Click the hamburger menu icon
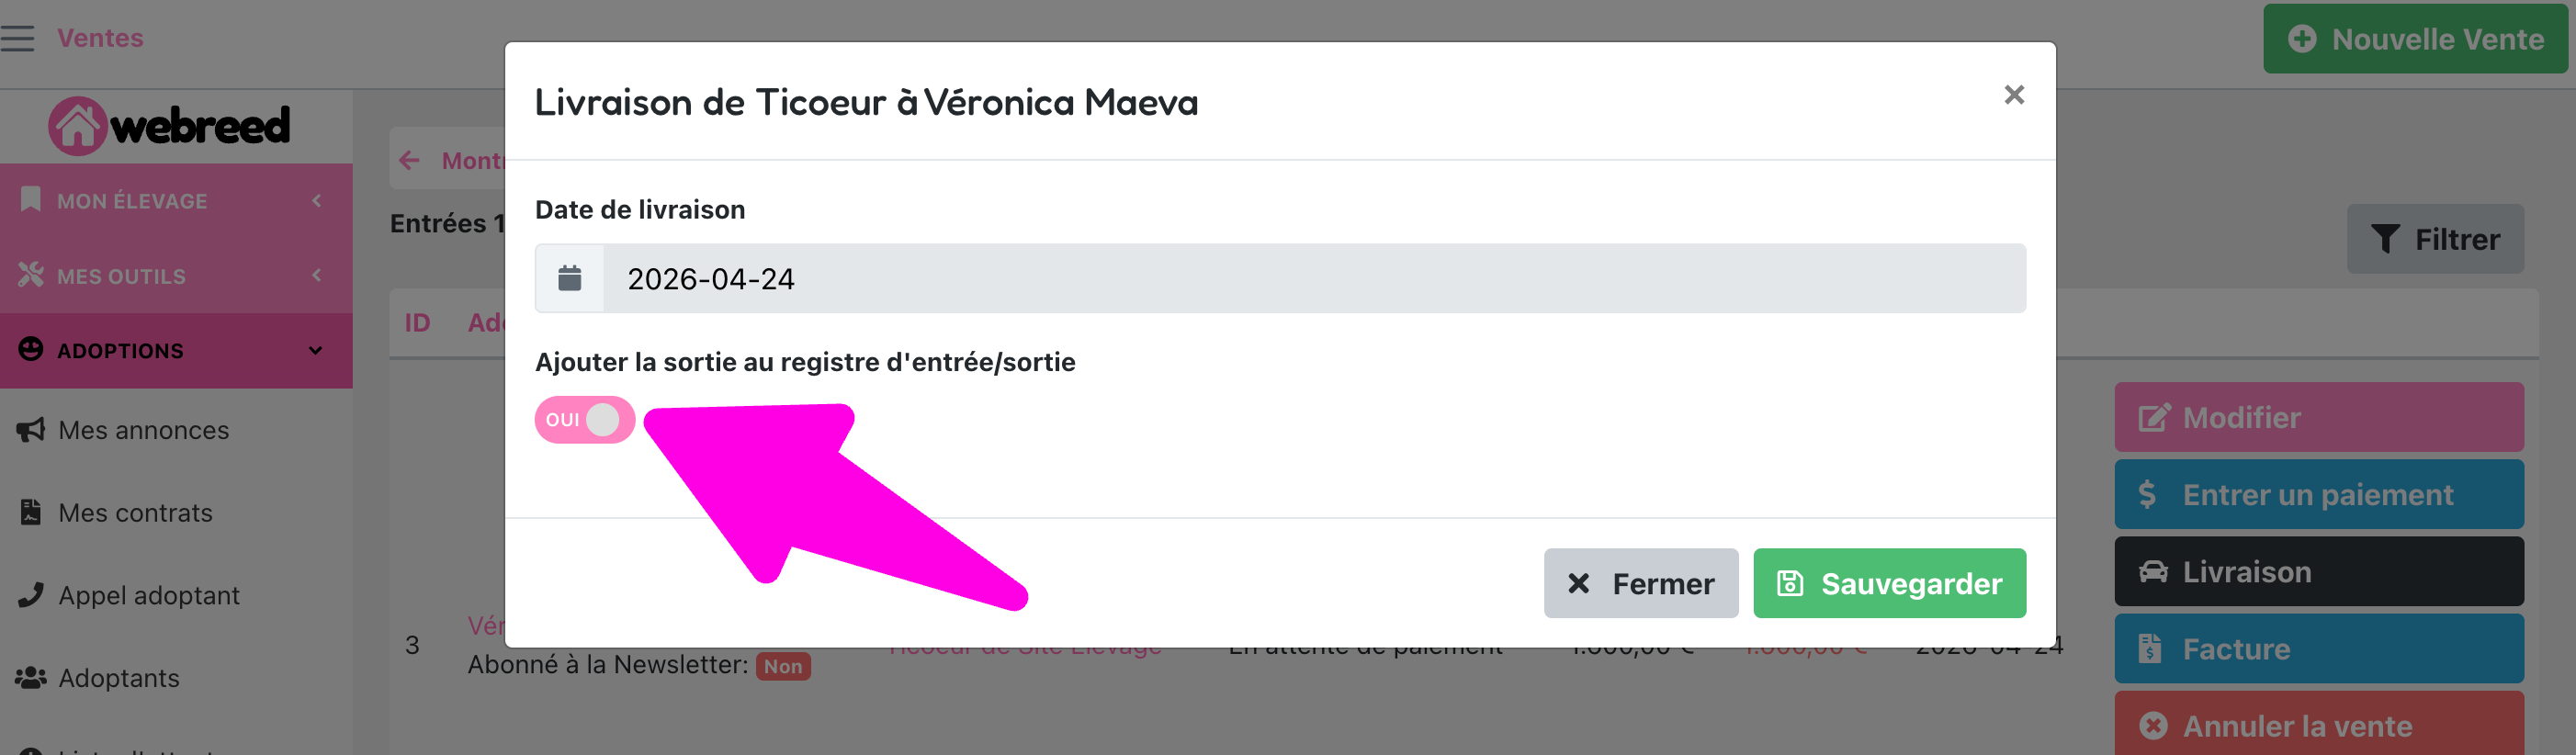Viewport: 2576px width, 755px height. (18, 38)
